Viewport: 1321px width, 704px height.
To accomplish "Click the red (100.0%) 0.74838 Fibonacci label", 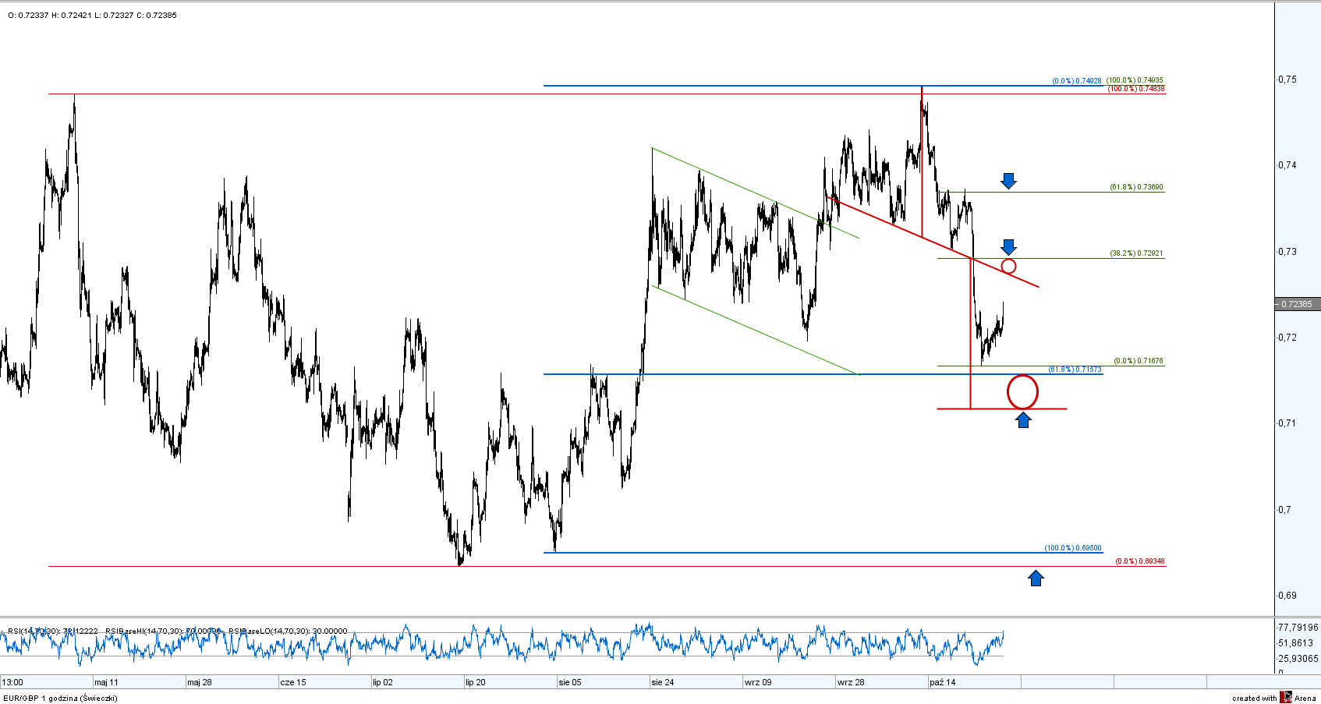I will click(x=1136, y=89).
